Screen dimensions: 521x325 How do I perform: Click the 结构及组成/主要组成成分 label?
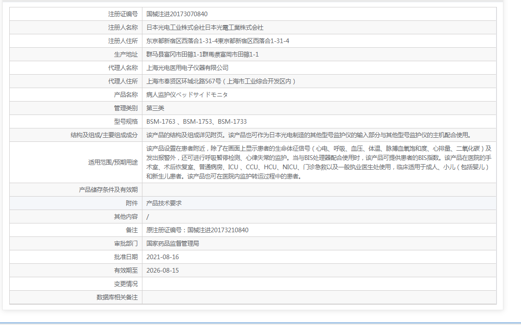(104, 135)
